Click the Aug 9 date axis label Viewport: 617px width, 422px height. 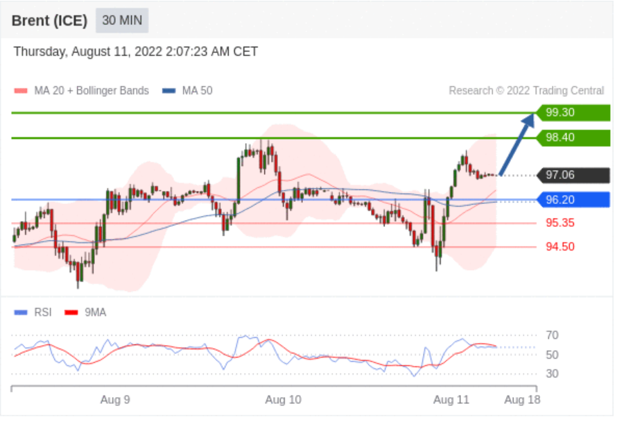[115, 400]
